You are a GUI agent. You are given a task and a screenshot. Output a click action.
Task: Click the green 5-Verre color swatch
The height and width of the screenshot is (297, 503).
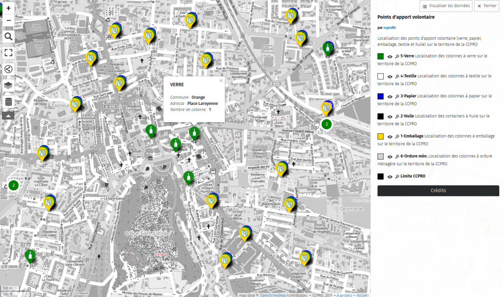(381, 56)
